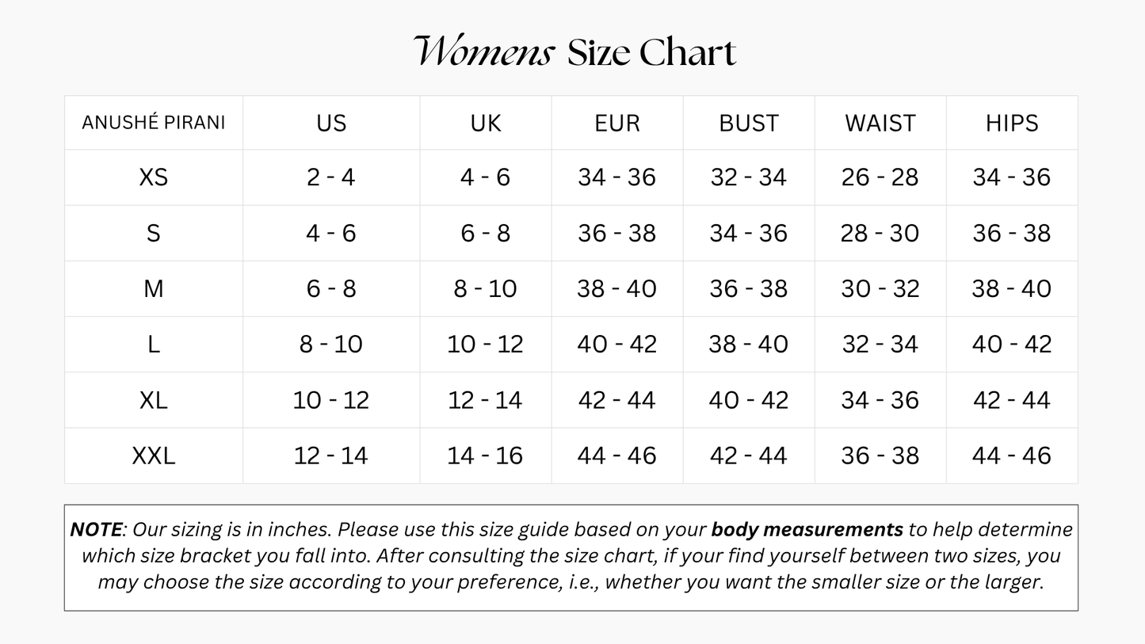Viewport: 1145px width, 644px height.
Task: Select the XS size row label
Action: pyautogui.click(x=154, y=177)
